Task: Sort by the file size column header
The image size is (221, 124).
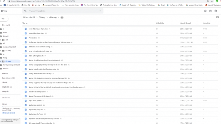Action: point(206,23)
